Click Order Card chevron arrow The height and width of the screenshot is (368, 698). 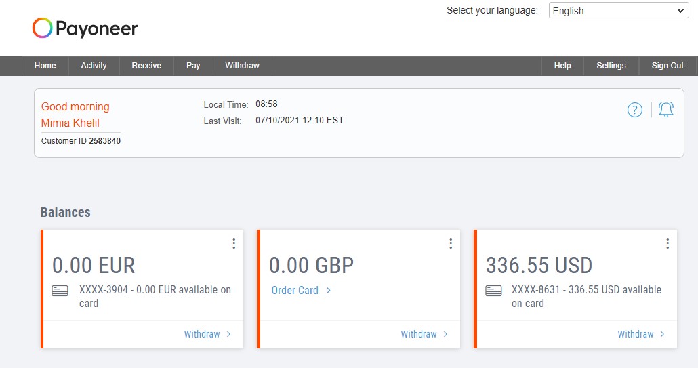329,291
